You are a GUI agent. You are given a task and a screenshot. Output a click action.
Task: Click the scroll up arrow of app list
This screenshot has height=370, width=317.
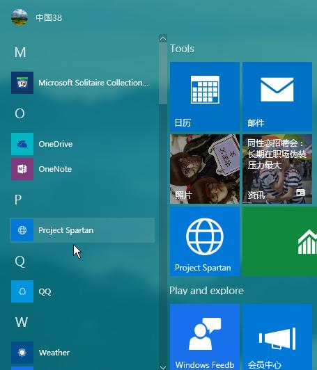[x=163, y=38]
